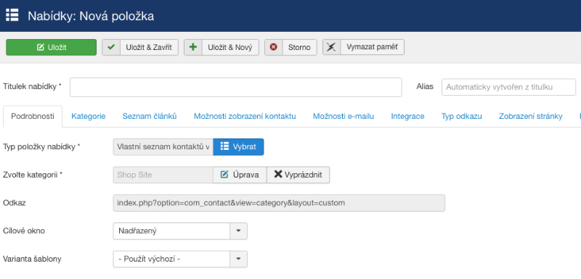
Task: Click the green checkmark icon of Uložit & Zavřít
Action: (x=111, y=47)
